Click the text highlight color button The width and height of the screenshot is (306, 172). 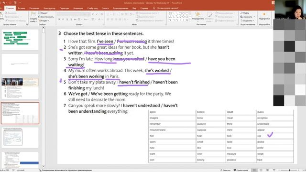point(93,20)
